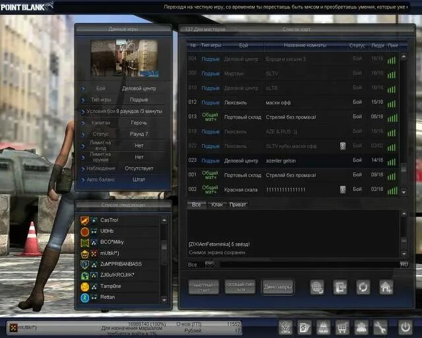Viewport: 422px width, 338px height.
Task: Click the globe server-select icon
Action: point(316,287)
